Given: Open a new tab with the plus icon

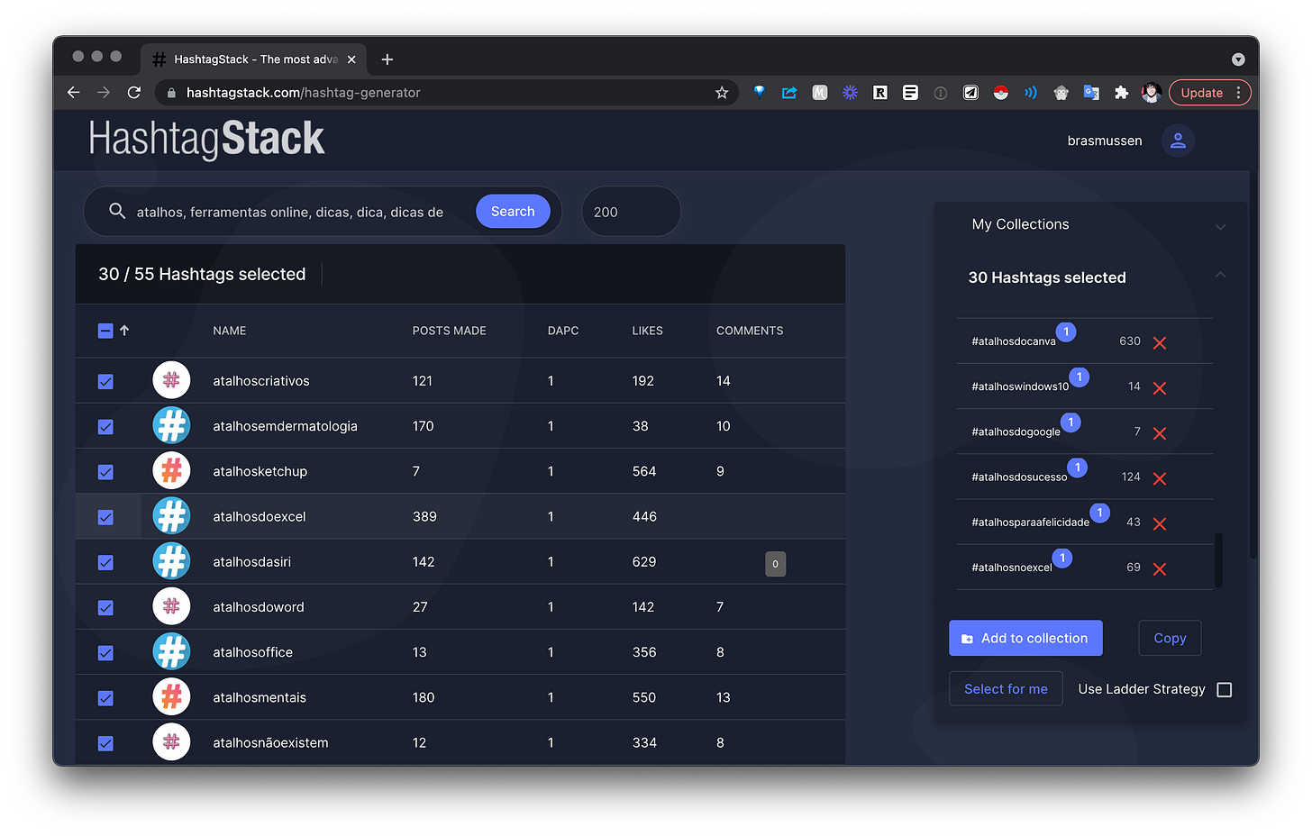Looking at the screenshot, I should 387,59.
